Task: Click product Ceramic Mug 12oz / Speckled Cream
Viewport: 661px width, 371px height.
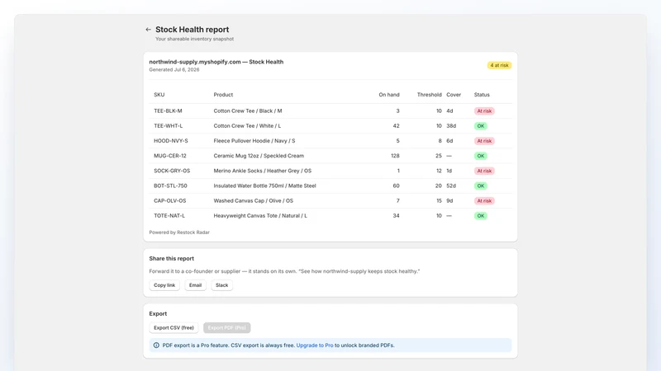Action: coord(259,156)
